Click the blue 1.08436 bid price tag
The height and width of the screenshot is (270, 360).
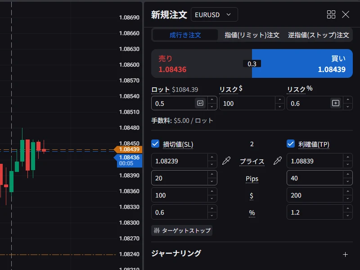coord(128,160)
